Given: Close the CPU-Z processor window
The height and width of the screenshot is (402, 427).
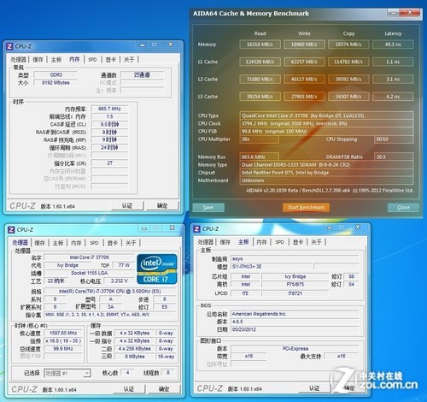Looking at the screenshot, I should 172,228.
